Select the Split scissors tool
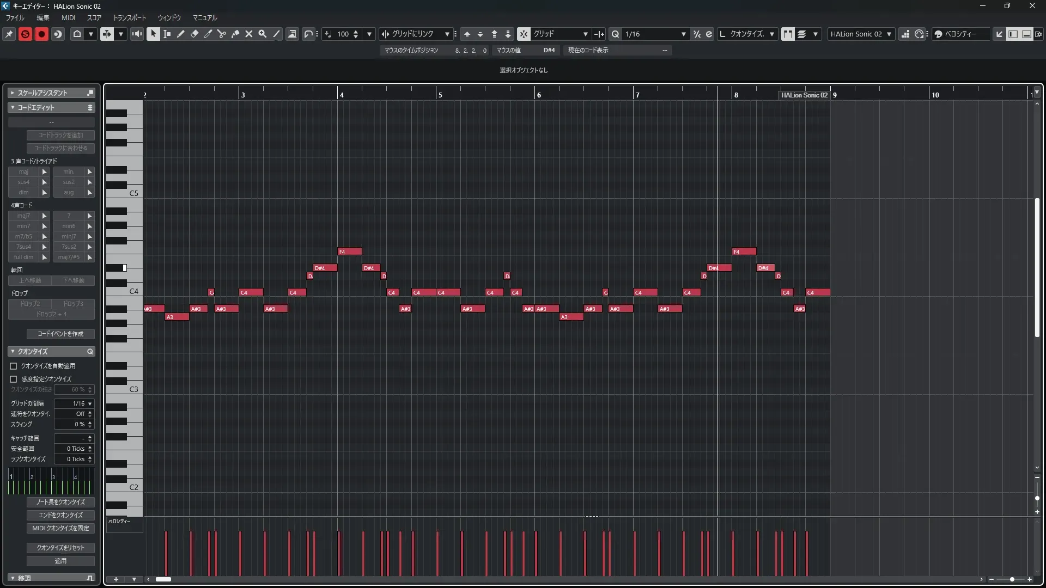 pos(222,34)
